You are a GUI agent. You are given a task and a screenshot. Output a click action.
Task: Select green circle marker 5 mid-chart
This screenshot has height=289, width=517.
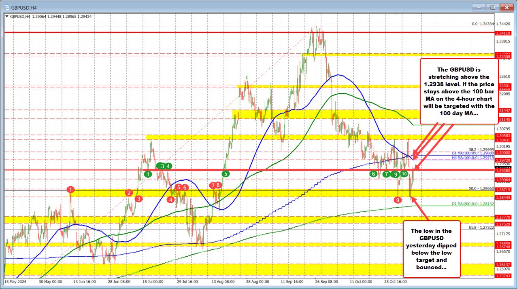pyautogui.click(x=225, y=174)
